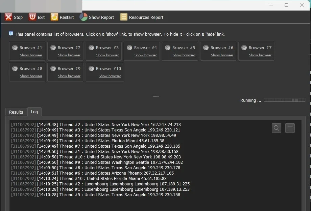The image size is (311, 211).
Task: Click the Running progress bar
Action: point(284,100)
